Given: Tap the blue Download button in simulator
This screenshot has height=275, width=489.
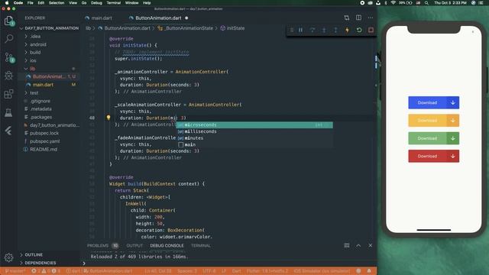Looking at the screenshot, I should (433, 102).
